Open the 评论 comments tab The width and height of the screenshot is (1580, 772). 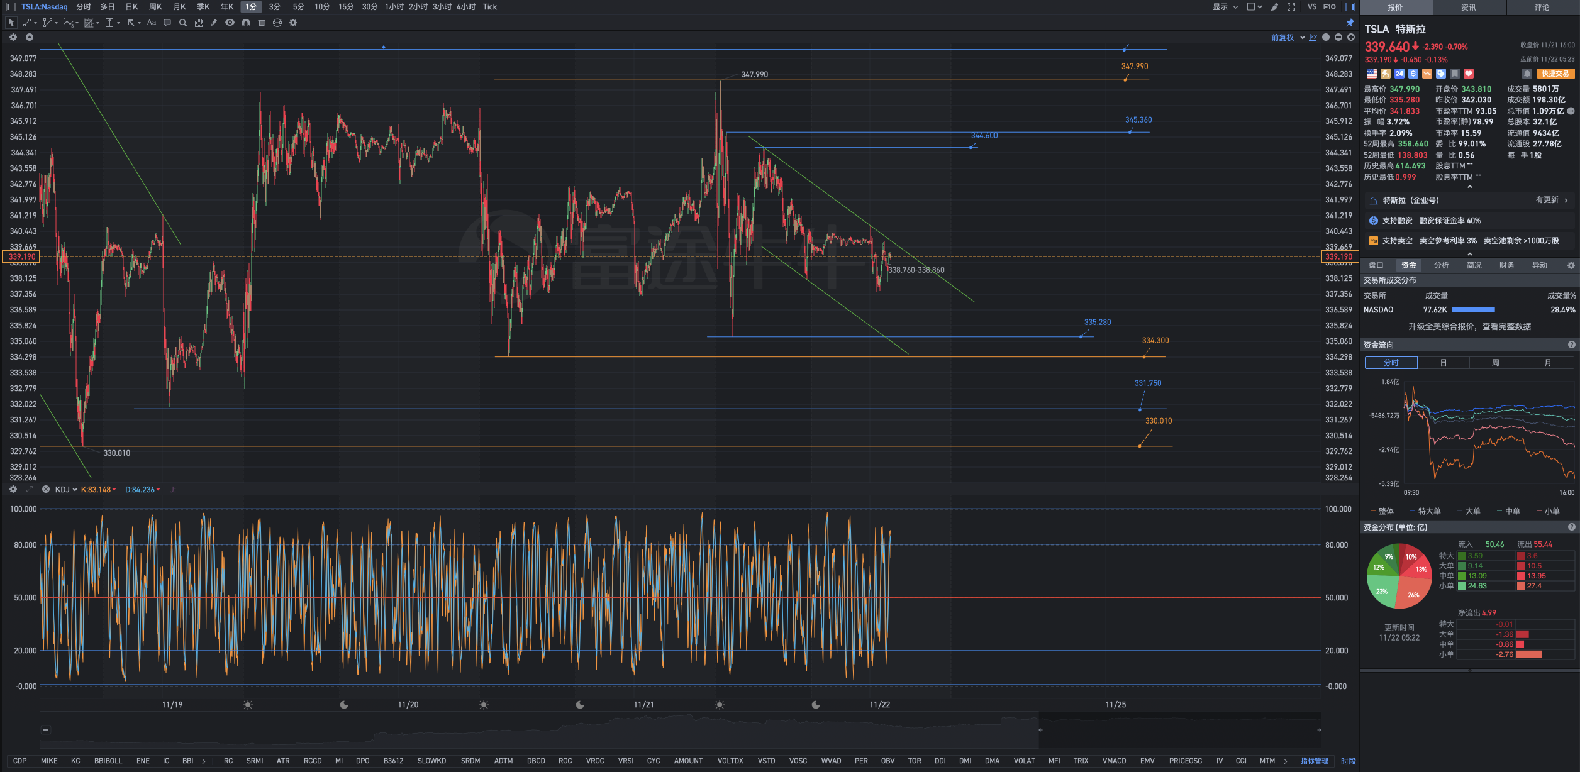tap(1542, 8)
